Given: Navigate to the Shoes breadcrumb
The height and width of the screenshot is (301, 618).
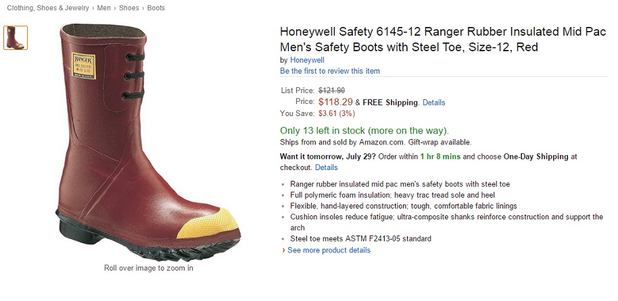Looking at the screenshot, I should [x=129, y=8].
